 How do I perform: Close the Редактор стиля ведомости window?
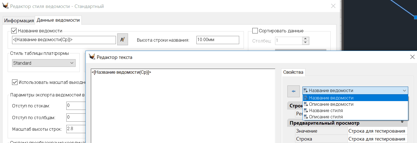[333, 6]
